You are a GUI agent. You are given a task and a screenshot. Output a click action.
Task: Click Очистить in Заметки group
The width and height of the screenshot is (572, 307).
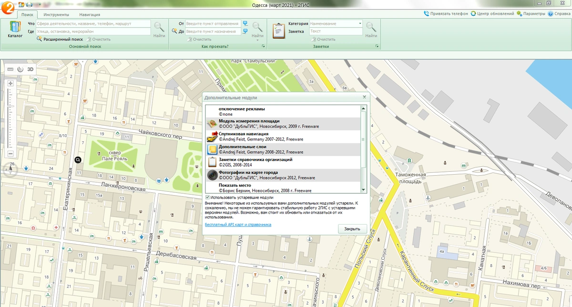tap(323, 40)
